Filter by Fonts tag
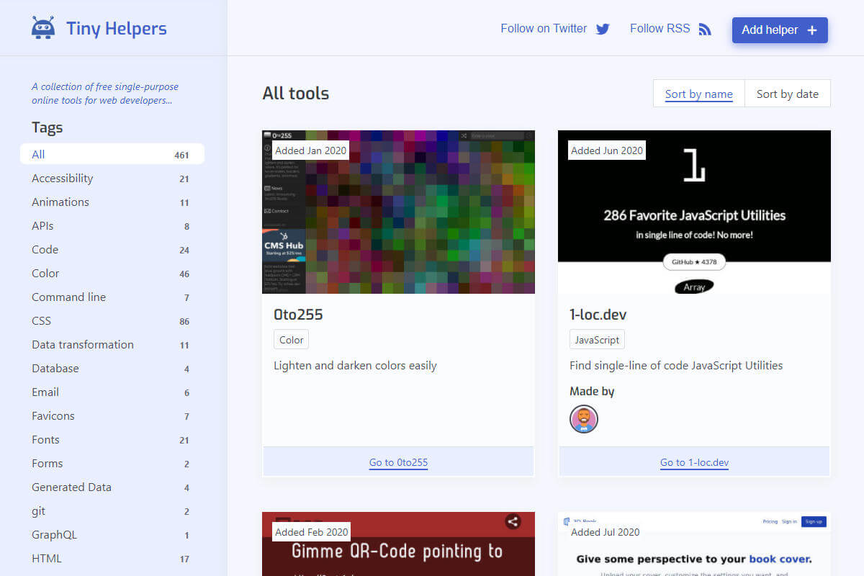This screenshot has width=864, height=576. pyautogui.click(x=112, y=440)
